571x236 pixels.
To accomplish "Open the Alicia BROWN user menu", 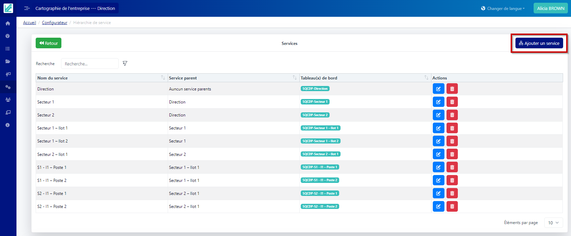I will [550, 8].
